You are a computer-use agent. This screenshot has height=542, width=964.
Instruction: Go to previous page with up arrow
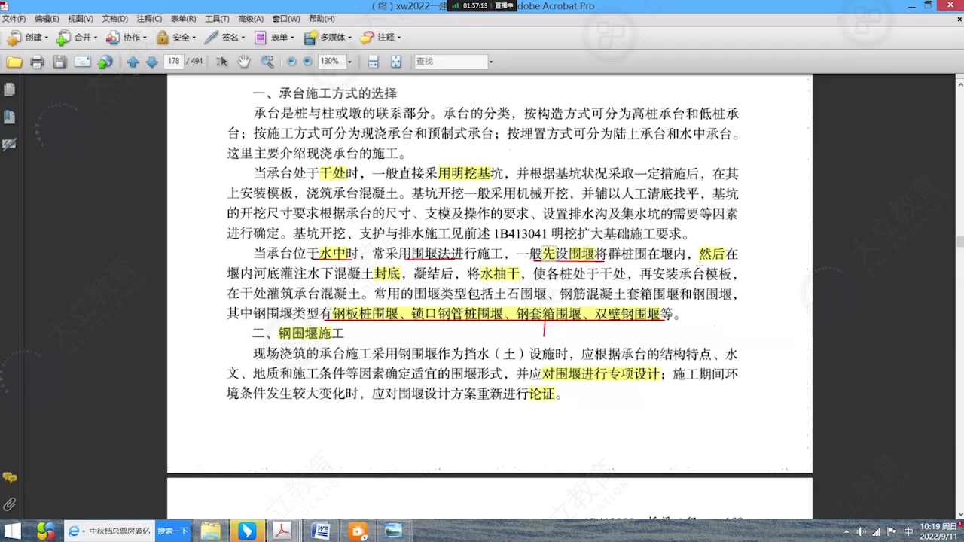pyautogui.click(x=133, y=62)
